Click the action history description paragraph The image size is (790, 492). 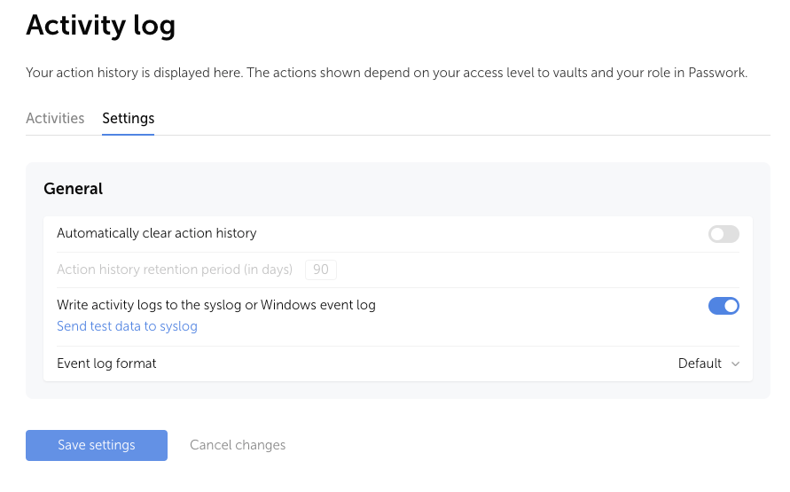387,73
